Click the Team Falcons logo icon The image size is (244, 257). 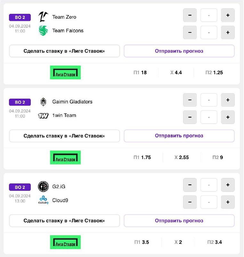[x=43, y=31]
